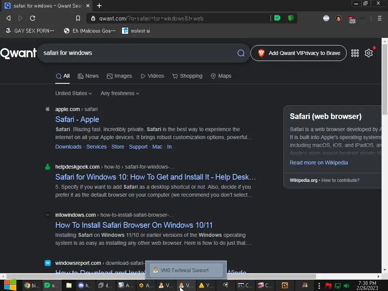Click the windowsreport.com breadcrumb text
The image size is (388, 291).
point(78,263)
